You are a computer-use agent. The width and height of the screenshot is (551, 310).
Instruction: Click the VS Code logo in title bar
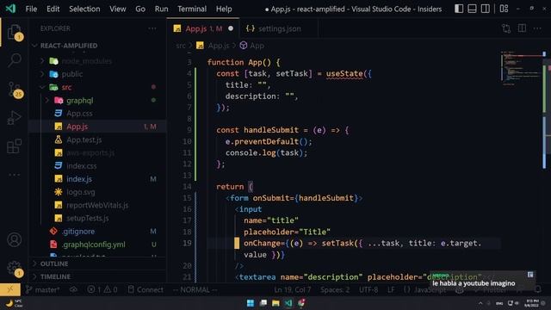(10, 9)
